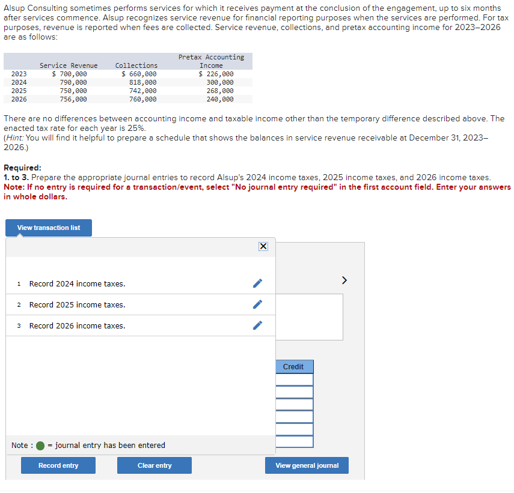
Task: Click View transaction list button
Action: (49, 228)
